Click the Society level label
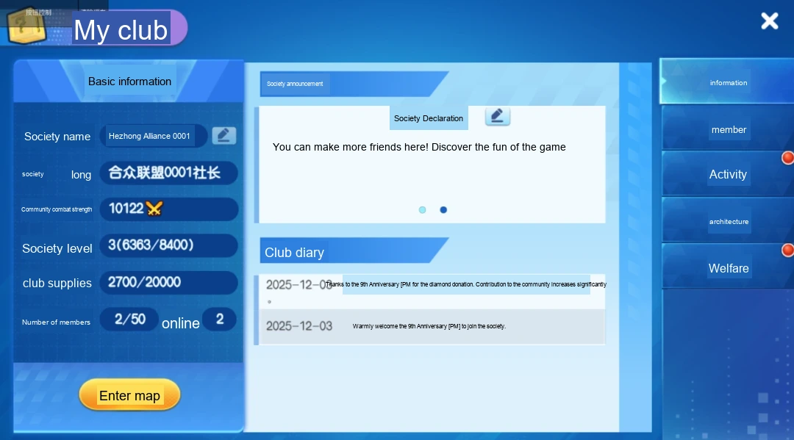This screenshot has height=440, width=794. point(57,248)
